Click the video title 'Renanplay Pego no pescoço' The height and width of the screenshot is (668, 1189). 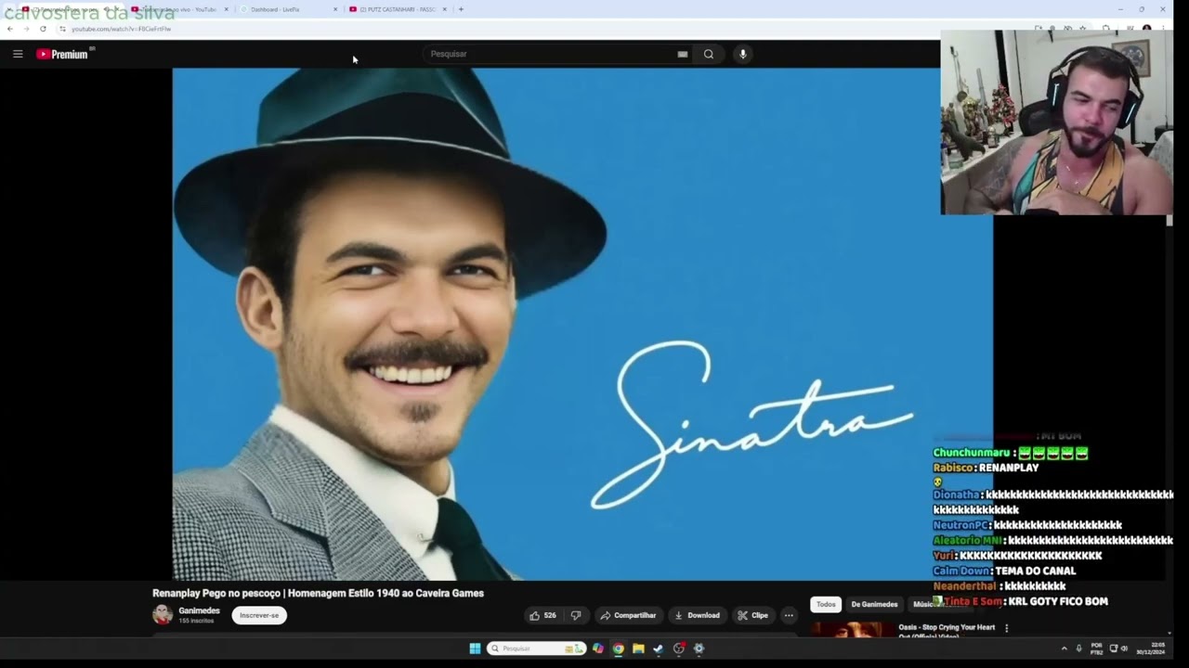tap(318, 593)
